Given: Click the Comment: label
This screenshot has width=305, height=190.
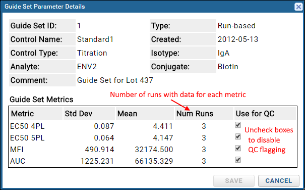Looking at the screenshot, I should pyautogui.click(x=29, y=80).
